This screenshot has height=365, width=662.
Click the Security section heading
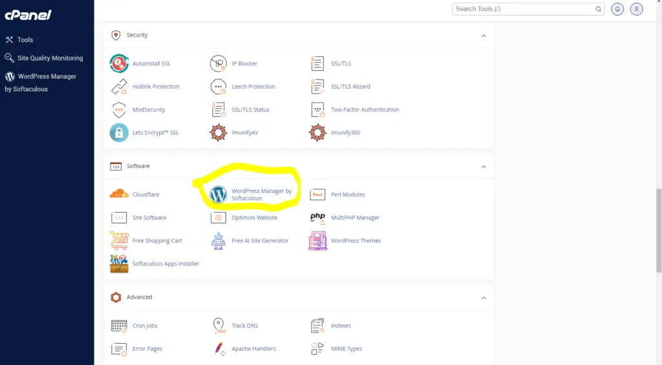[137, 35]
